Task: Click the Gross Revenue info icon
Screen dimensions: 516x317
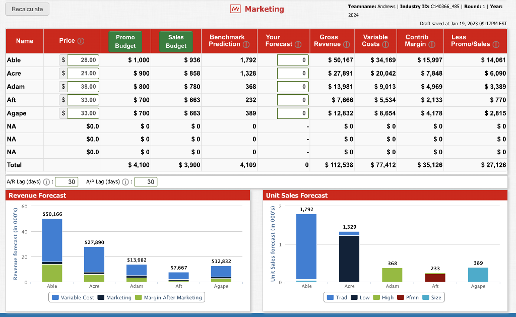Action: [346, 44]
